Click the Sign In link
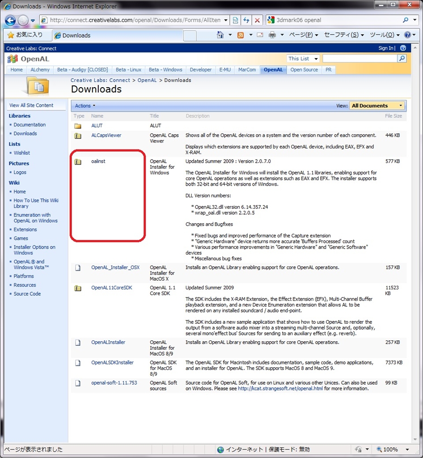The width and height of the screenshot is (423, 458). (x=386, y=48)
